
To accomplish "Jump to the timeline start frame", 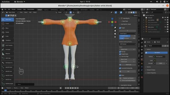I will click(x=66, y=88).
